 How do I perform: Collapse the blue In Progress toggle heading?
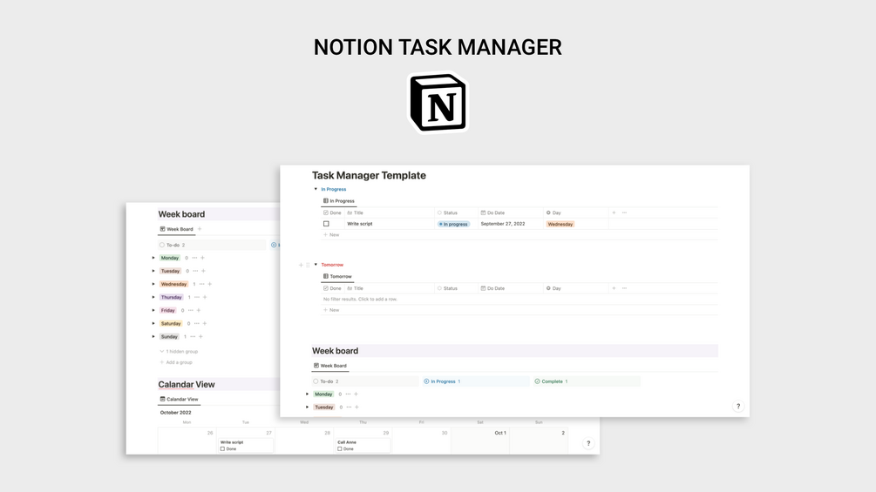pos(316,189)
